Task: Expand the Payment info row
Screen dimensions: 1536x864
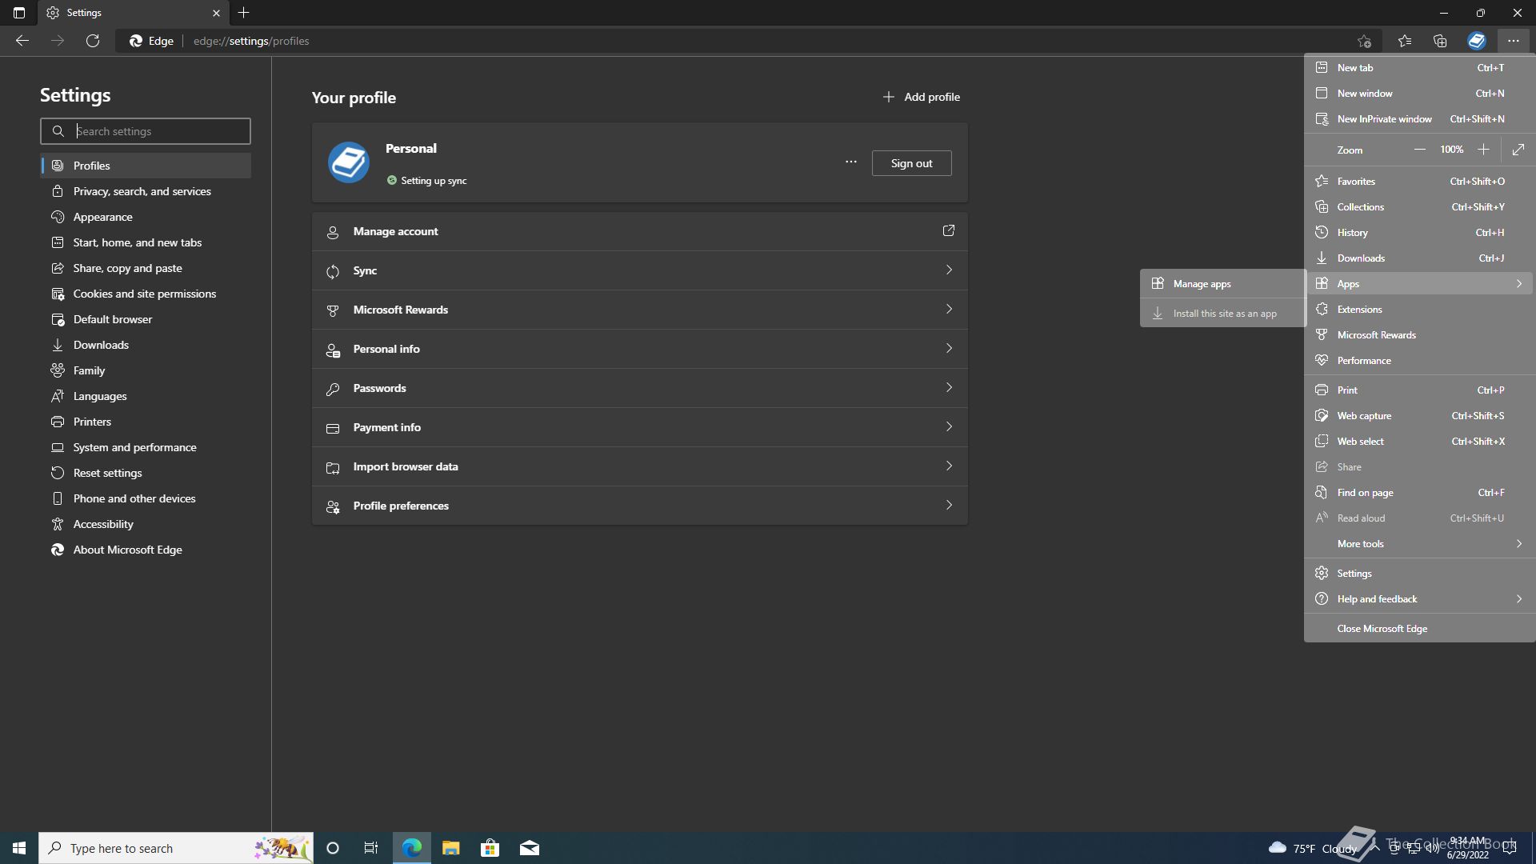Action: (640, 427)
